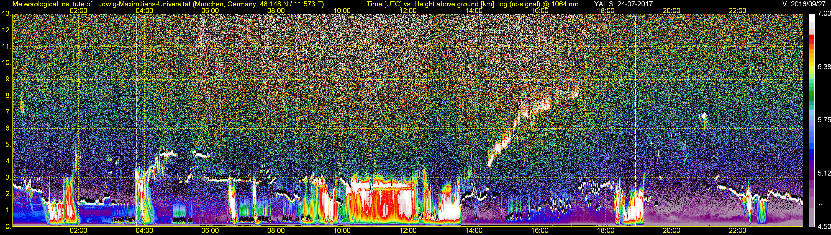The height and width of the screenshot is (235, 831).
Task: Click the 08:00 label on bottom time axis
Action: (x=276, y=231)
